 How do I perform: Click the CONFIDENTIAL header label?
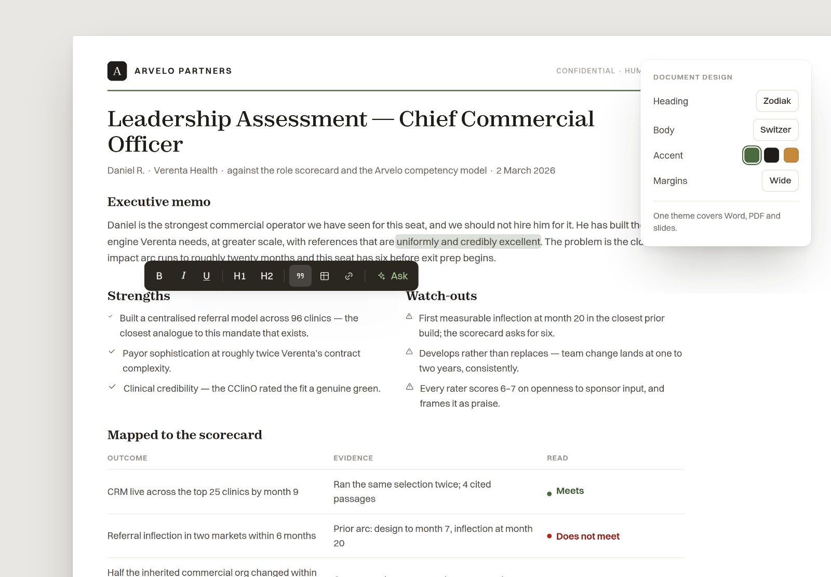[x=585, y=71]
